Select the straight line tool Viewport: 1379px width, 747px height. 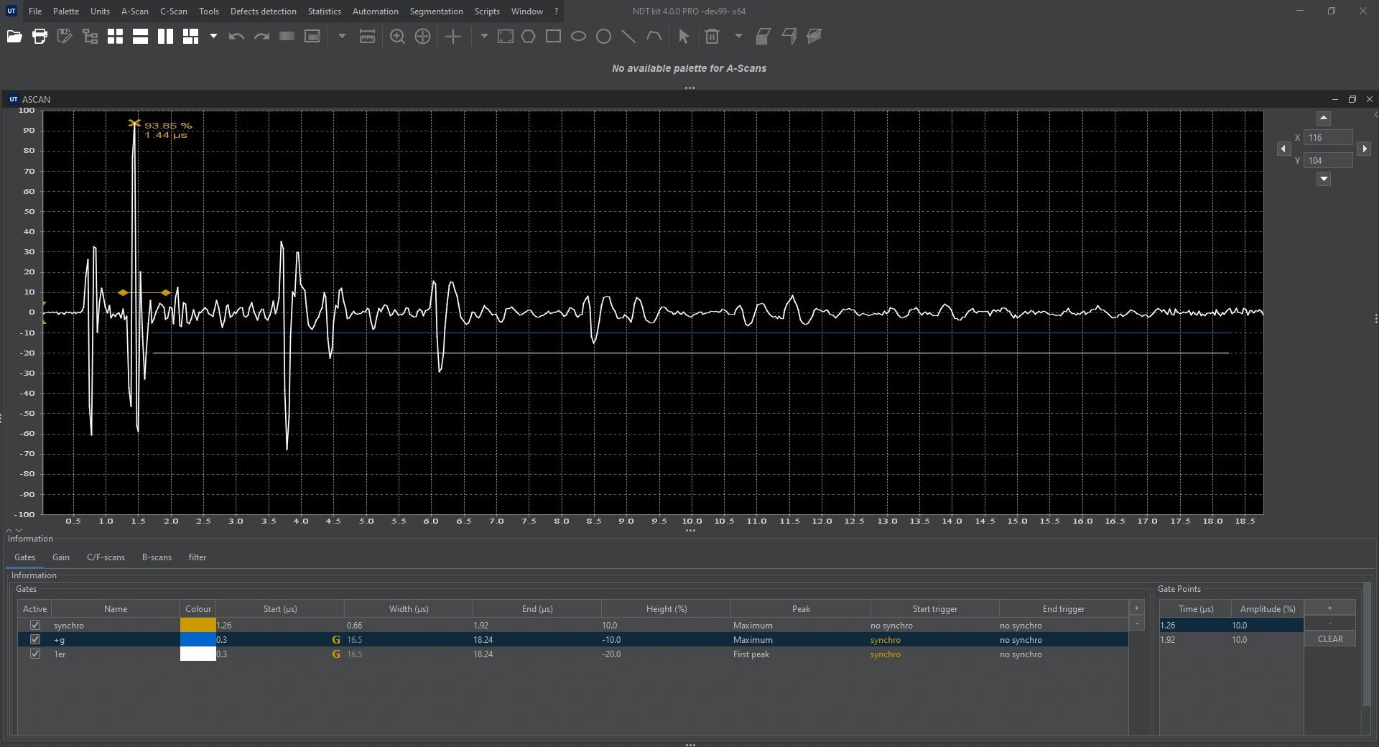628,37
